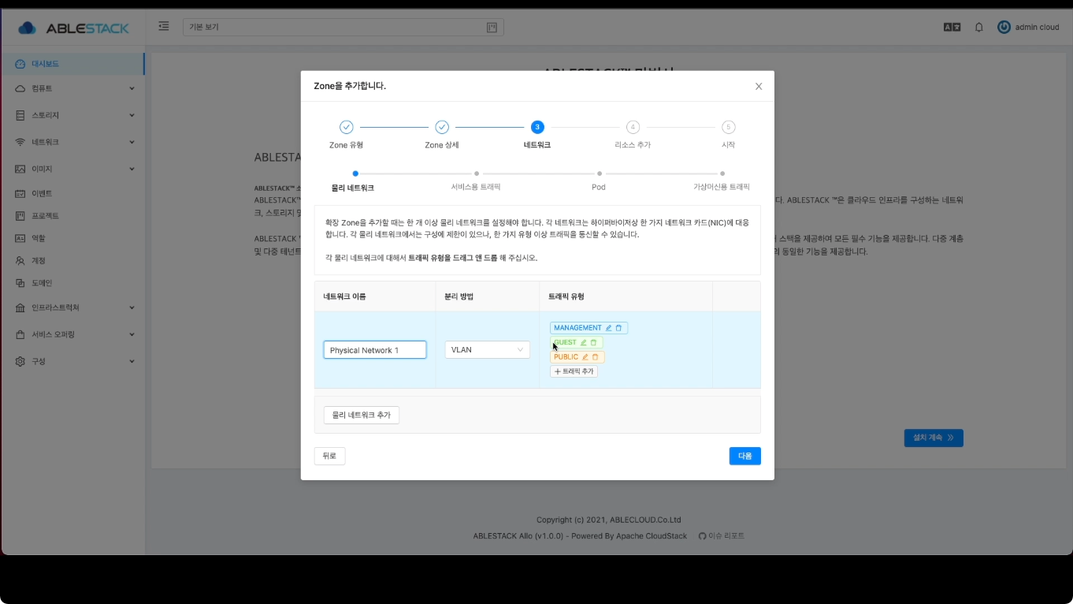Select the 리소스 추가 wizard step
Screen dimensions: 1073x604
coord(633,134)
